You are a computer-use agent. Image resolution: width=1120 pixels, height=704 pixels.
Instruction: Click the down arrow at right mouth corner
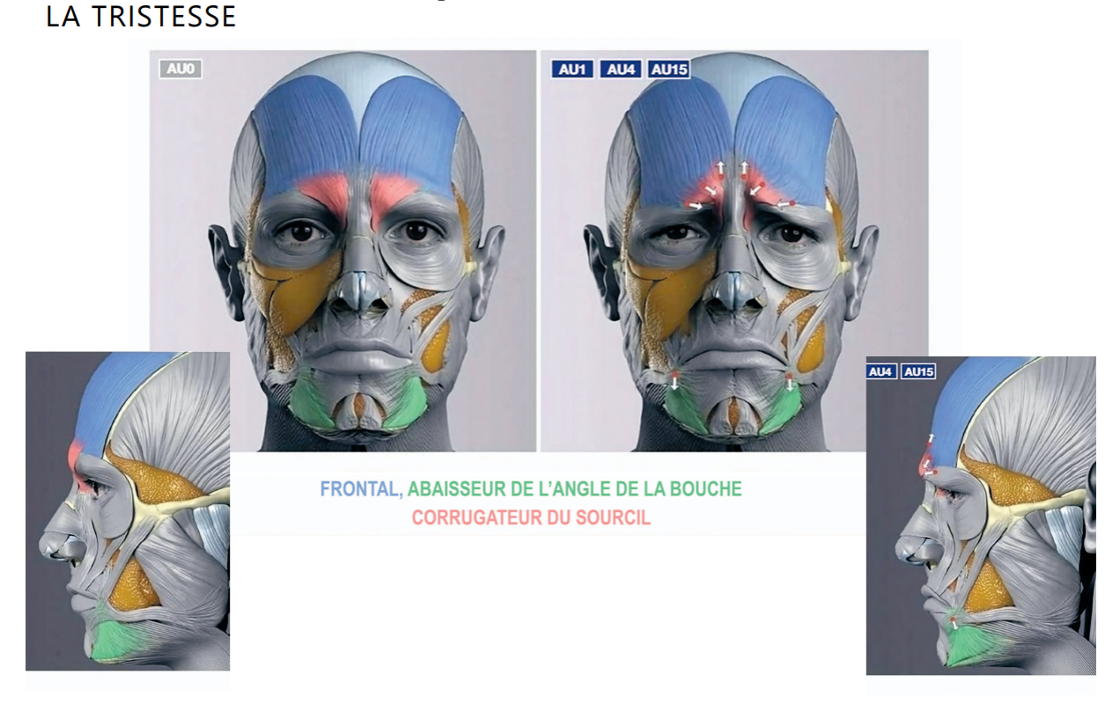click(x=790, y=382)
